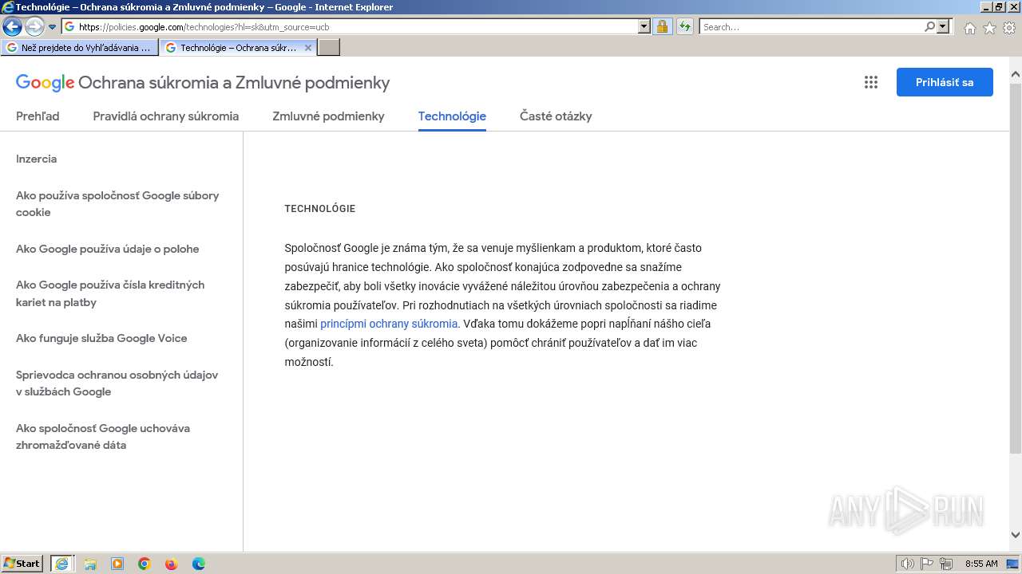Minimize the Internet Explorer window
1022x574 pixels.
click(x=985, y=7)
